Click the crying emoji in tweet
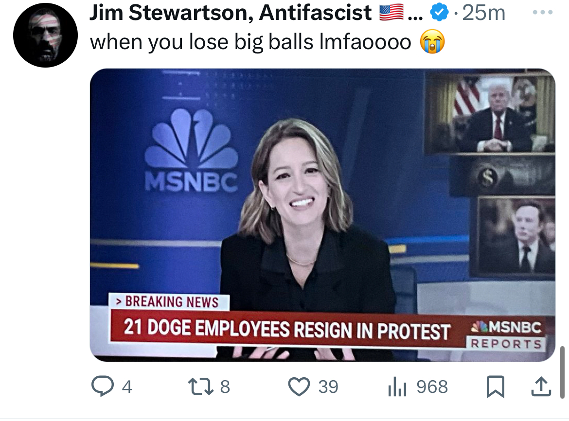 [x=432, y=42]
